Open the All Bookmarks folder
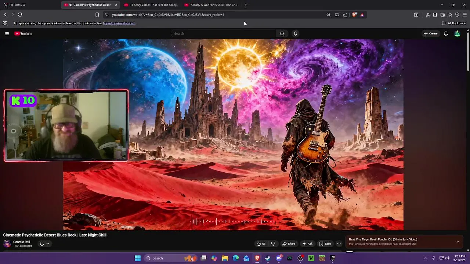Image resolution: width=470 pixels, height=264 pixels. point(454,23)
